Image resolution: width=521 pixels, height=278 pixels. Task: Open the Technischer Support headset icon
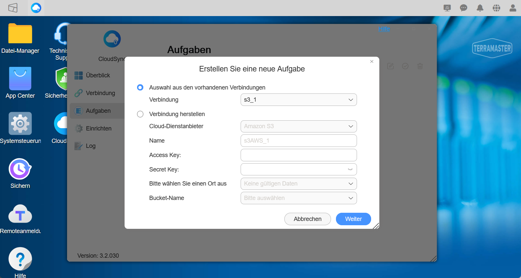coord(61,33)
